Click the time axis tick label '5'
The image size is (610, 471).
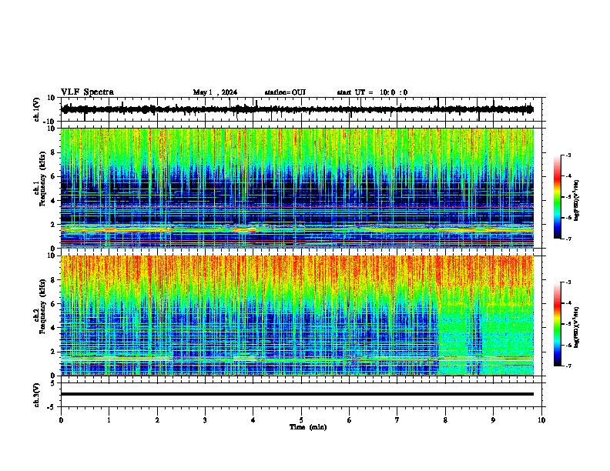click(301, 420)
